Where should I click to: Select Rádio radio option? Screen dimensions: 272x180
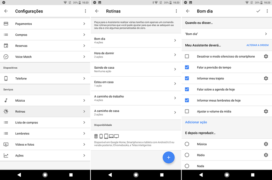[187, 155]
